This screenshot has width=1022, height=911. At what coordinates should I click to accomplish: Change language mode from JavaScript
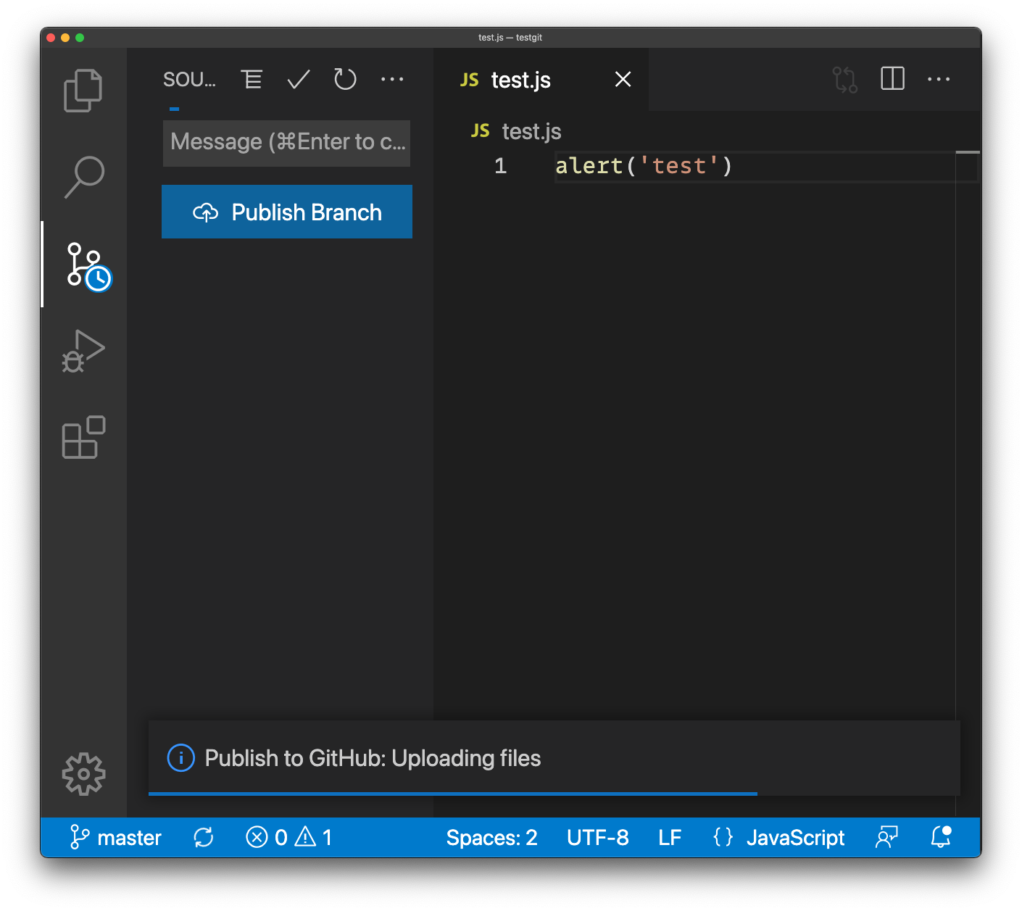[x=795, y=838]
